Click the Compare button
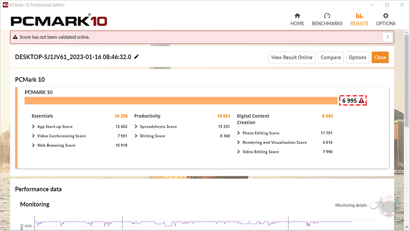The image size is (410, 231). [x=330, y=57]
